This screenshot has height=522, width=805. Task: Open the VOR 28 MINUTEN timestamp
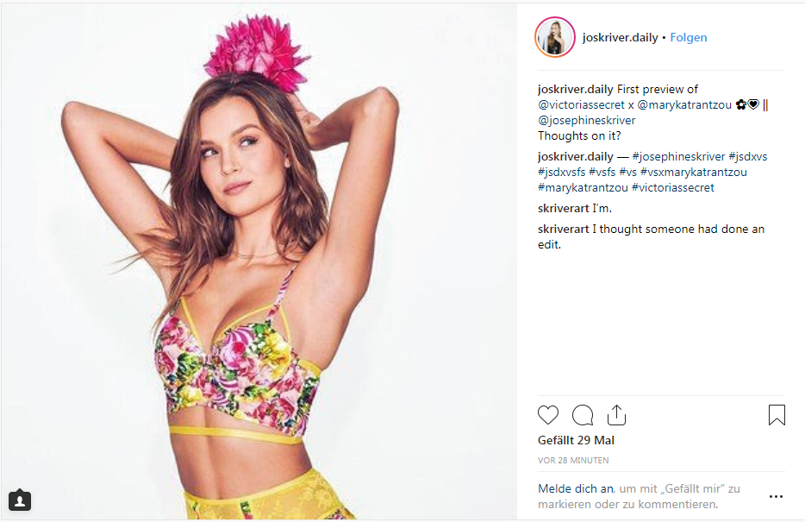(x=573, y=461)
